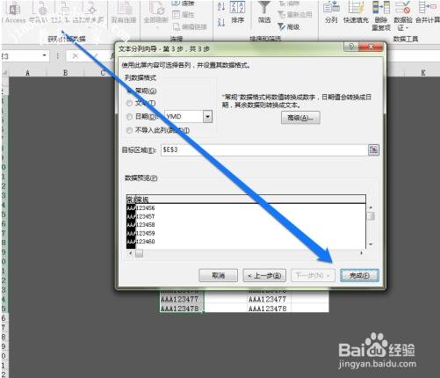Select the Flash Fill (快速填充) icon
Screen dimensions: 440x378
coord(356,8)
